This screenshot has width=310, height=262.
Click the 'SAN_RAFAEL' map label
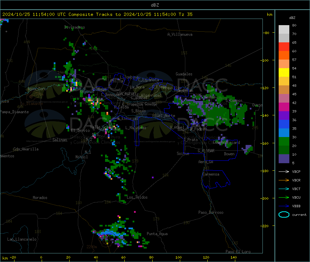click(x=126, y=94)
